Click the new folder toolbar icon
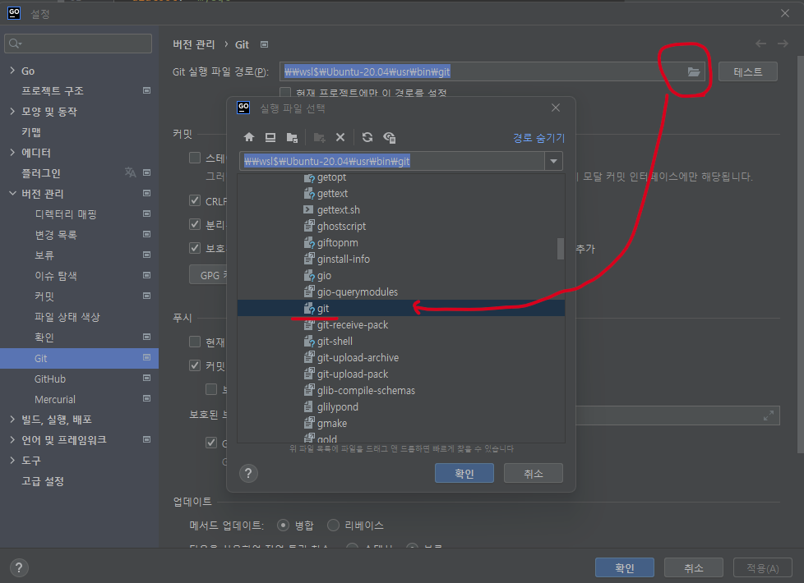The height and width of the screenshot is (583, 804). tap(320, 137)
